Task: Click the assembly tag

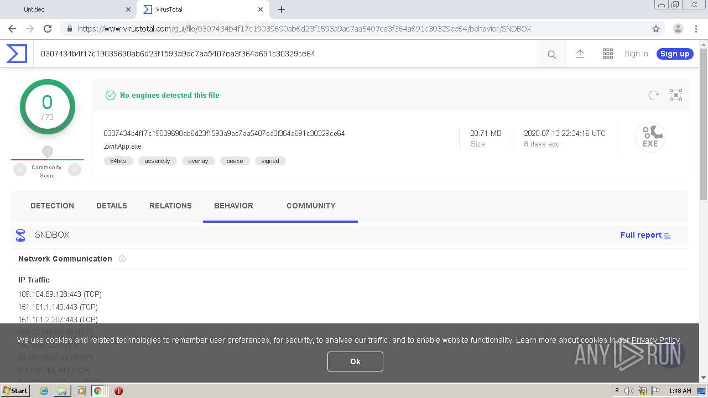Action: (157, 161)
